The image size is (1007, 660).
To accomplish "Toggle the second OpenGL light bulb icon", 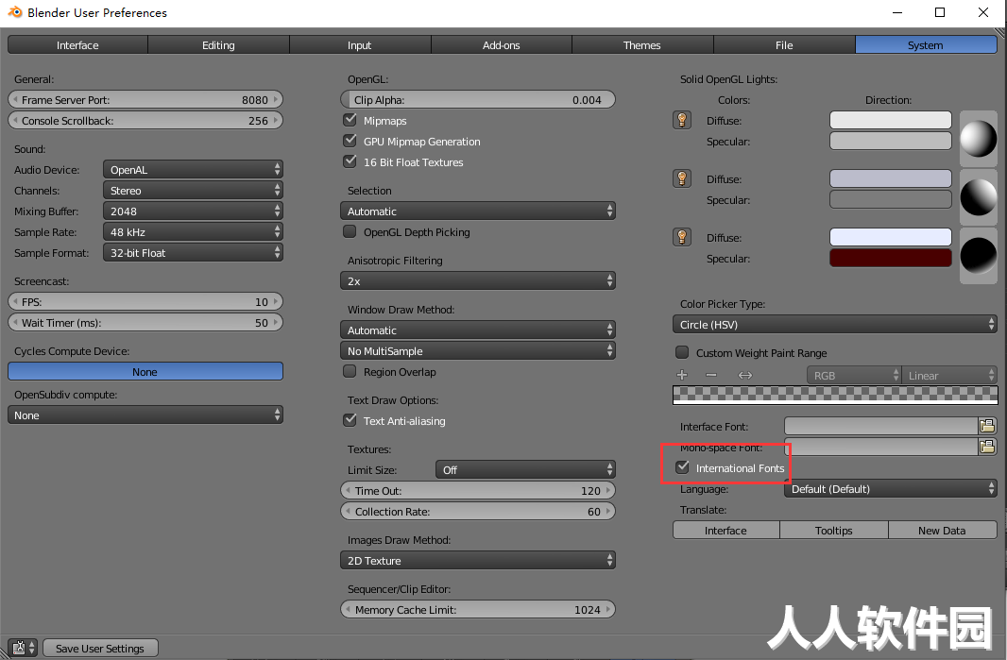I will [682, 178].
